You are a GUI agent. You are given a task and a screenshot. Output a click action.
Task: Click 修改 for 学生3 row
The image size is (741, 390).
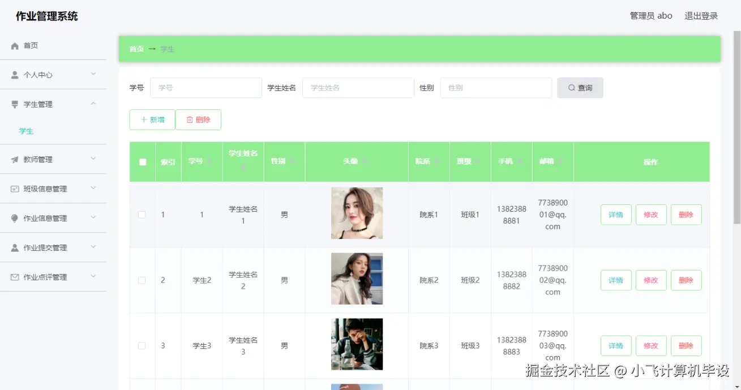pyautogui.click(x=651, y=346)
